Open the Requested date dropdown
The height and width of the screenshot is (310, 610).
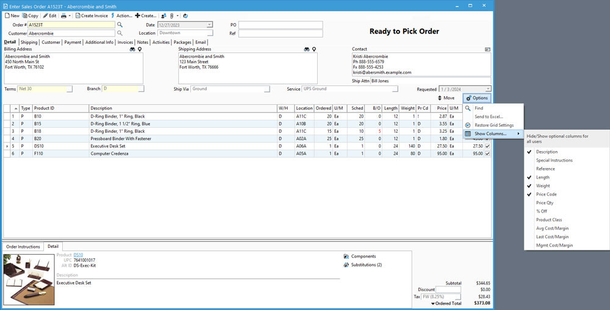[x=487, y=89]
